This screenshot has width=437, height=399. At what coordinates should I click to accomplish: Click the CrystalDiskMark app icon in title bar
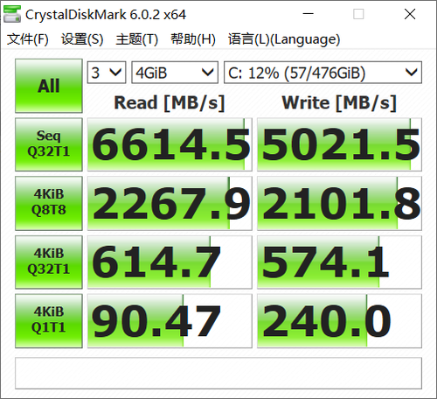tap(12, 14)
